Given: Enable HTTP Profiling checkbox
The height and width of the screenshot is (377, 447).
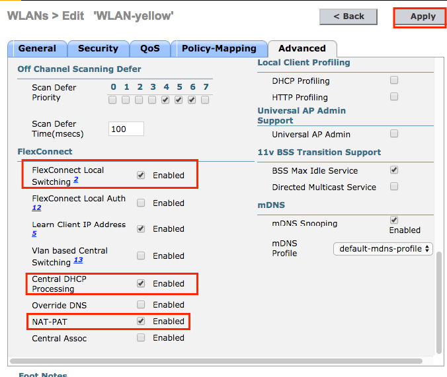Looking at the screenshot, I should (x=394, y=96).
